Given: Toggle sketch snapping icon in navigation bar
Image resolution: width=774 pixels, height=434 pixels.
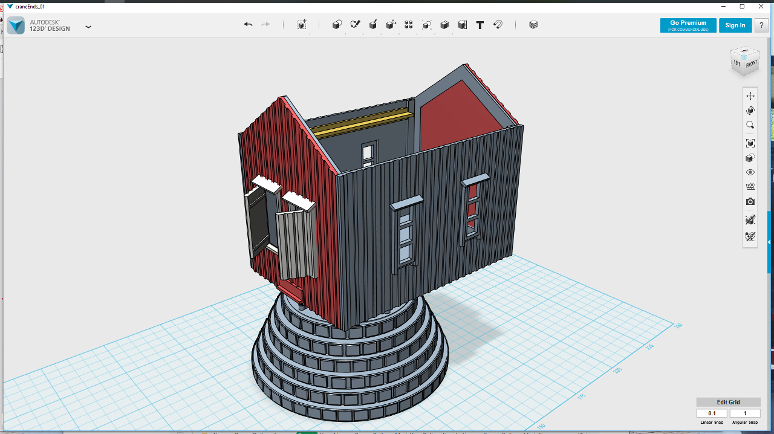Looking at the screenshot, I should point(750,220).
